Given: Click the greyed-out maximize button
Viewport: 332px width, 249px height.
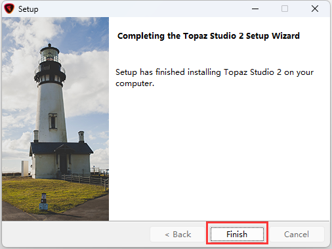Looking at the screenshot, I should tap(285, 9).
